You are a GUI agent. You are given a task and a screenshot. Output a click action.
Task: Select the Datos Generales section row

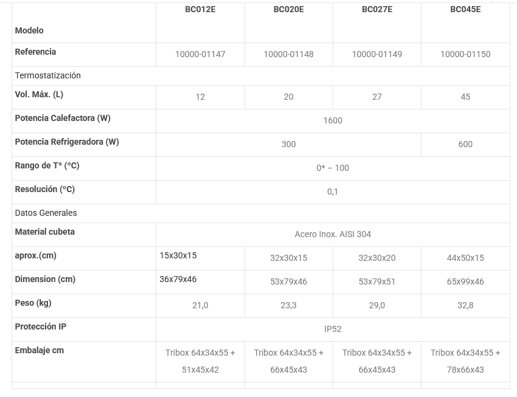[46, 213]
